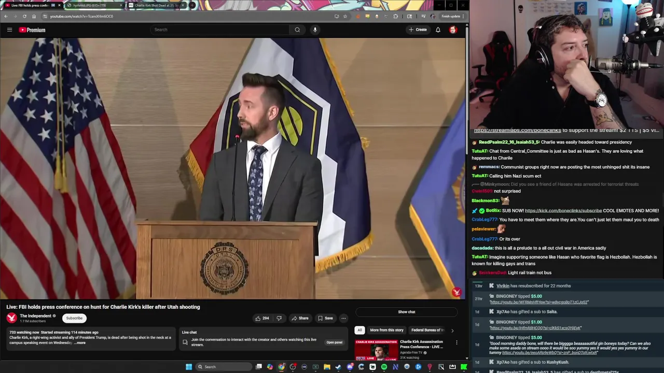
Task: Open Charlie Kirk Assassination Press Conference thumbnail
Action: click(376, 350)
